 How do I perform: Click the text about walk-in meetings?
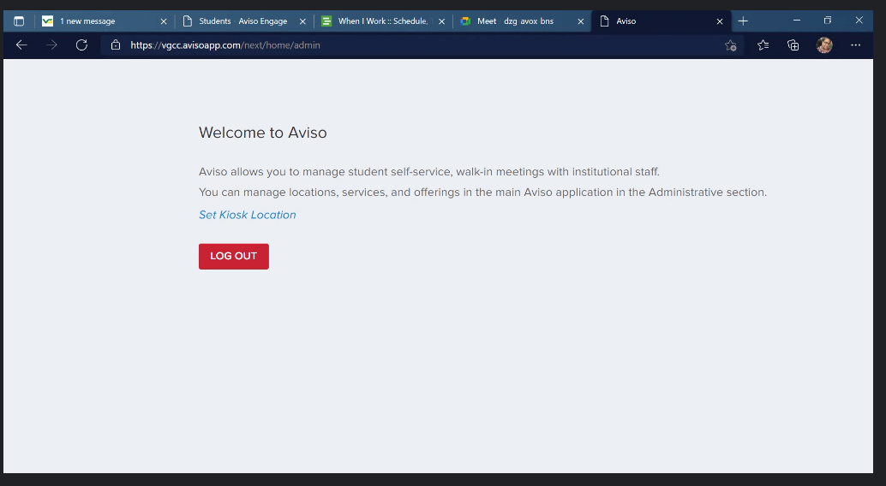(x=429, y=172)
